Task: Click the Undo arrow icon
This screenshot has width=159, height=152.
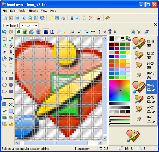Action: click(4, 32)
